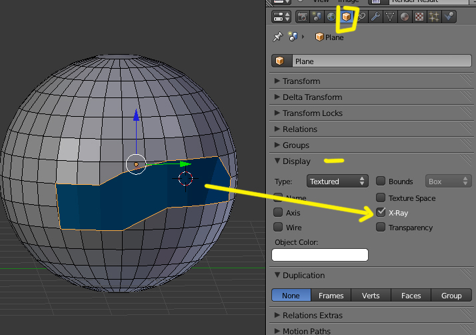
Task: Click the white manipulator circle at origin
Action: tap(136, 164)
